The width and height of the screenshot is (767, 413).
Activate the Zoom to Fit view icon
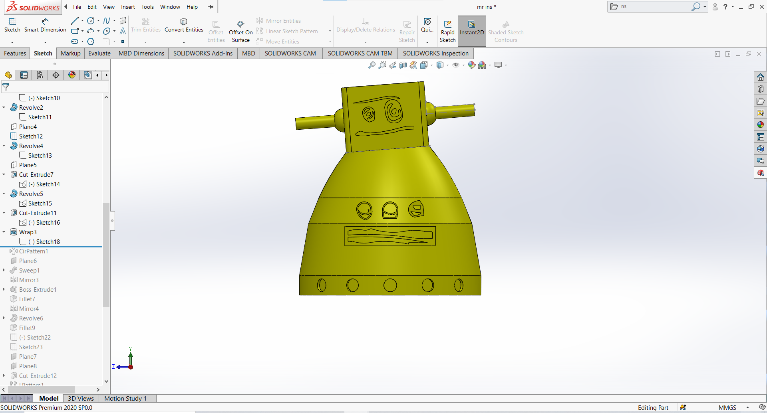coord(372,65)
